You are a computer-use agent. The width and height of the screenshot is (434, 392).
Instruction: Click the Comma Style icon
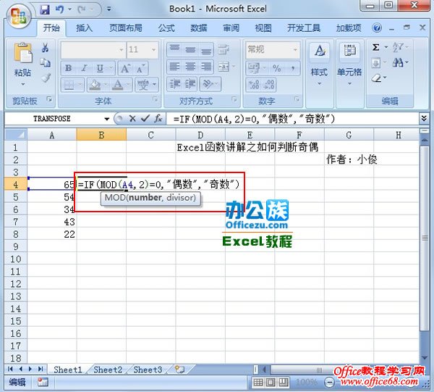pos(292,68)
